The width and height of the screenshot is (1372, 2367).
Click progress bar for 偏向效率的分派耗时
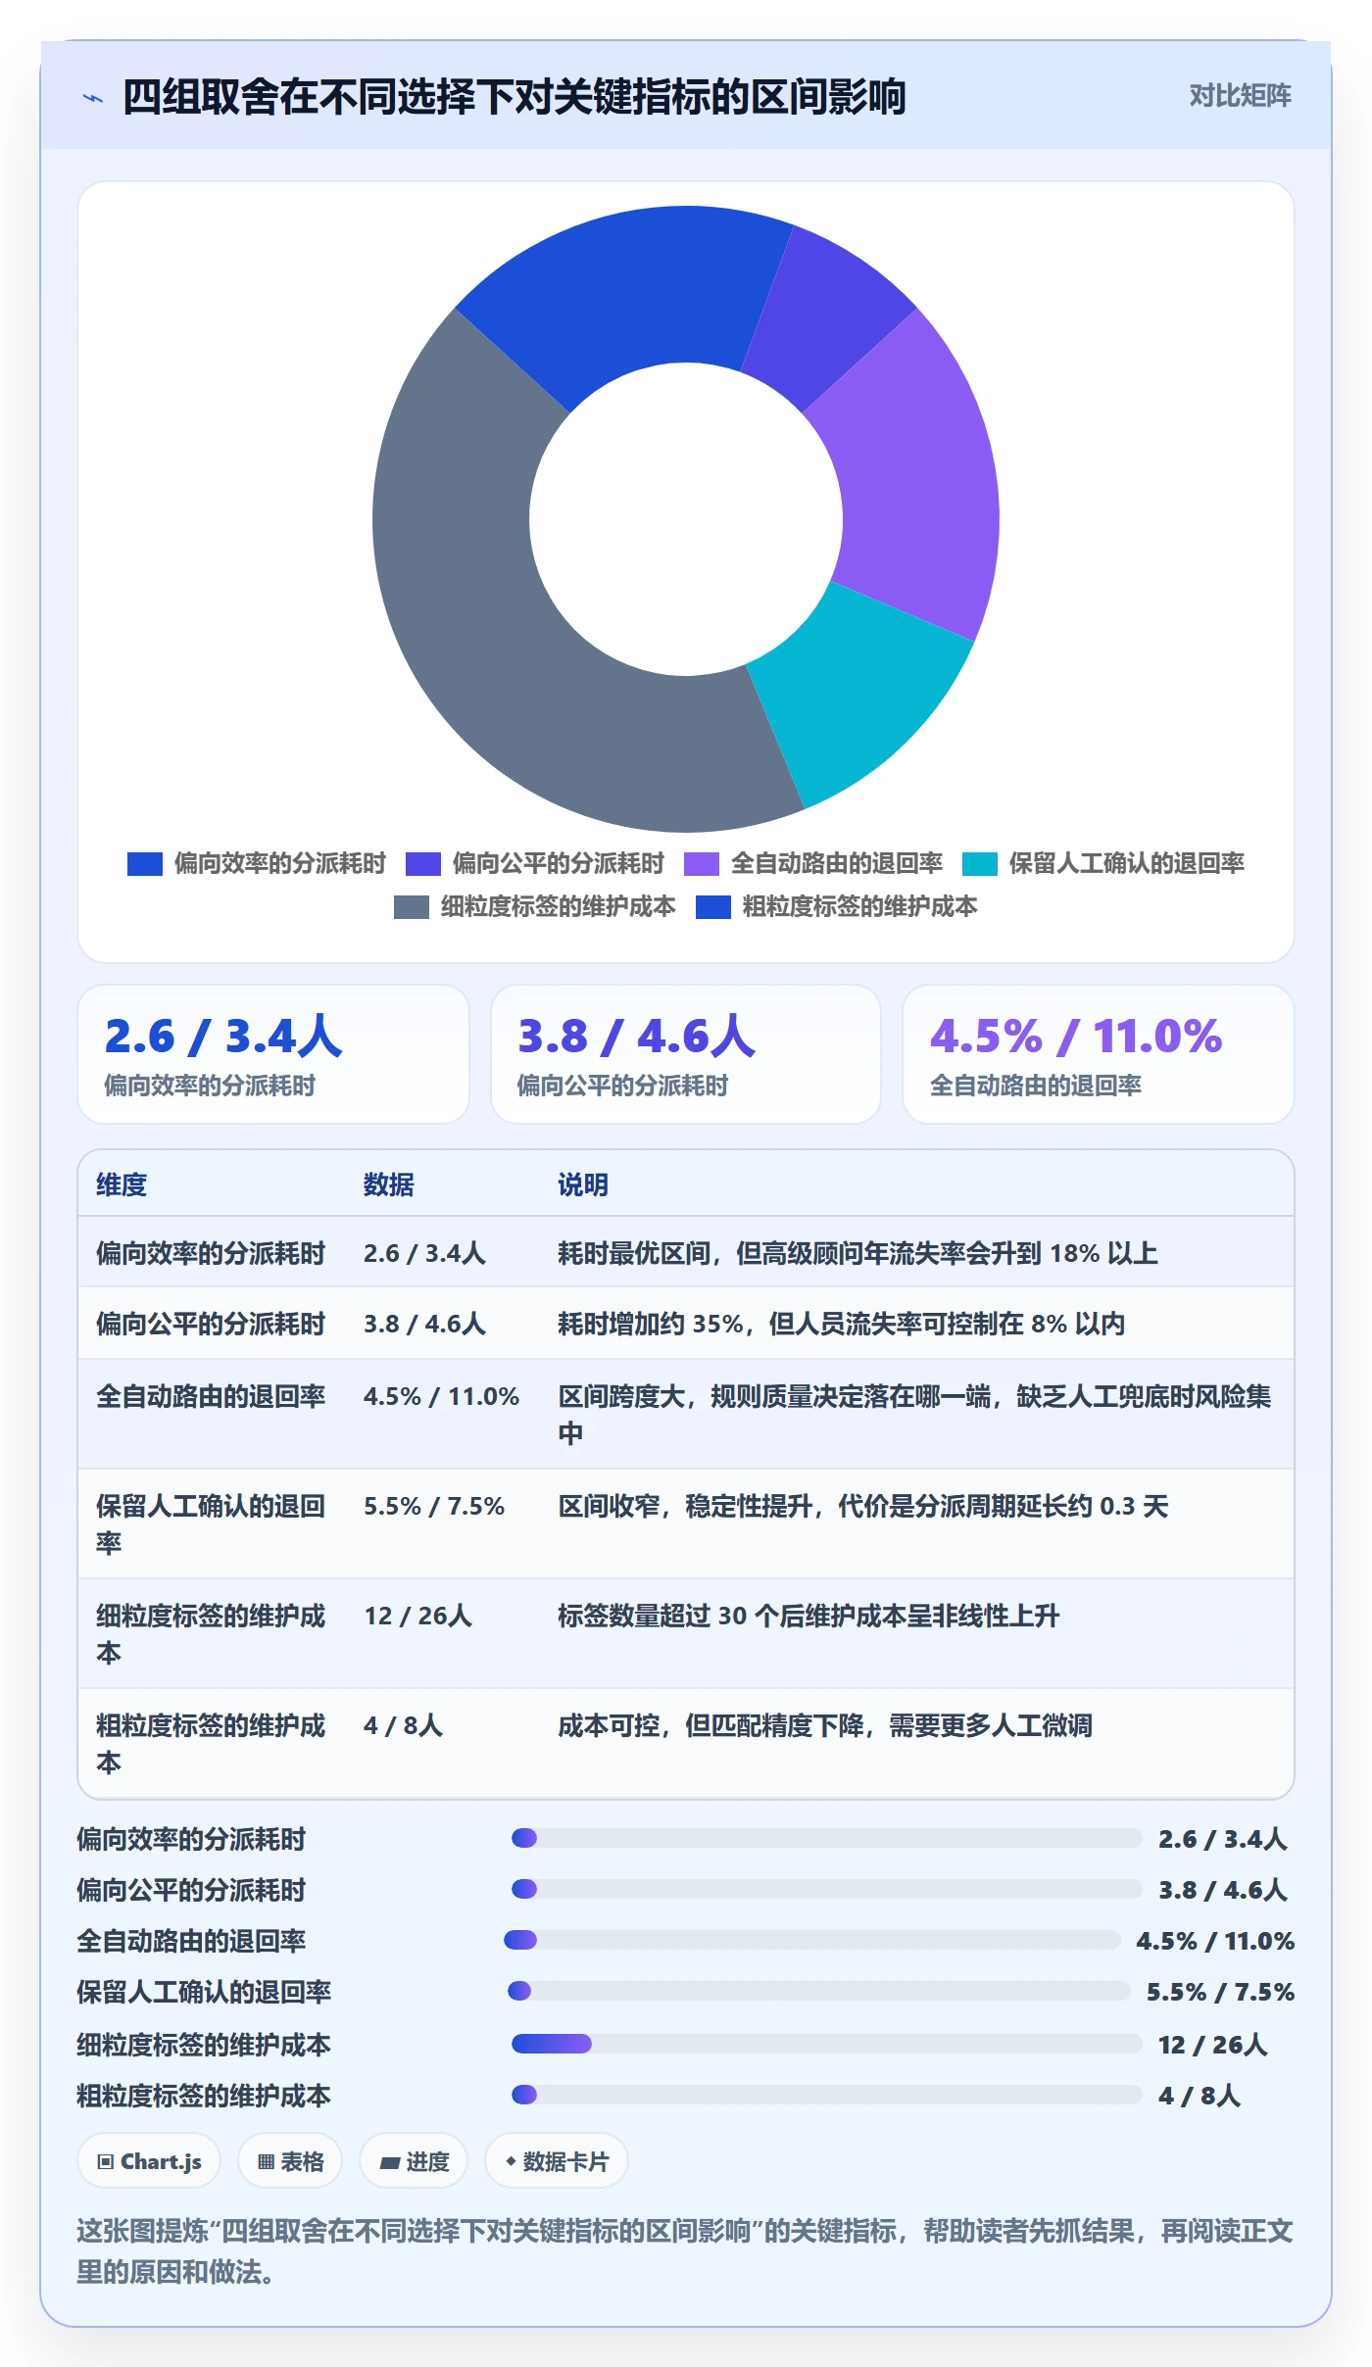[826, 1838]
